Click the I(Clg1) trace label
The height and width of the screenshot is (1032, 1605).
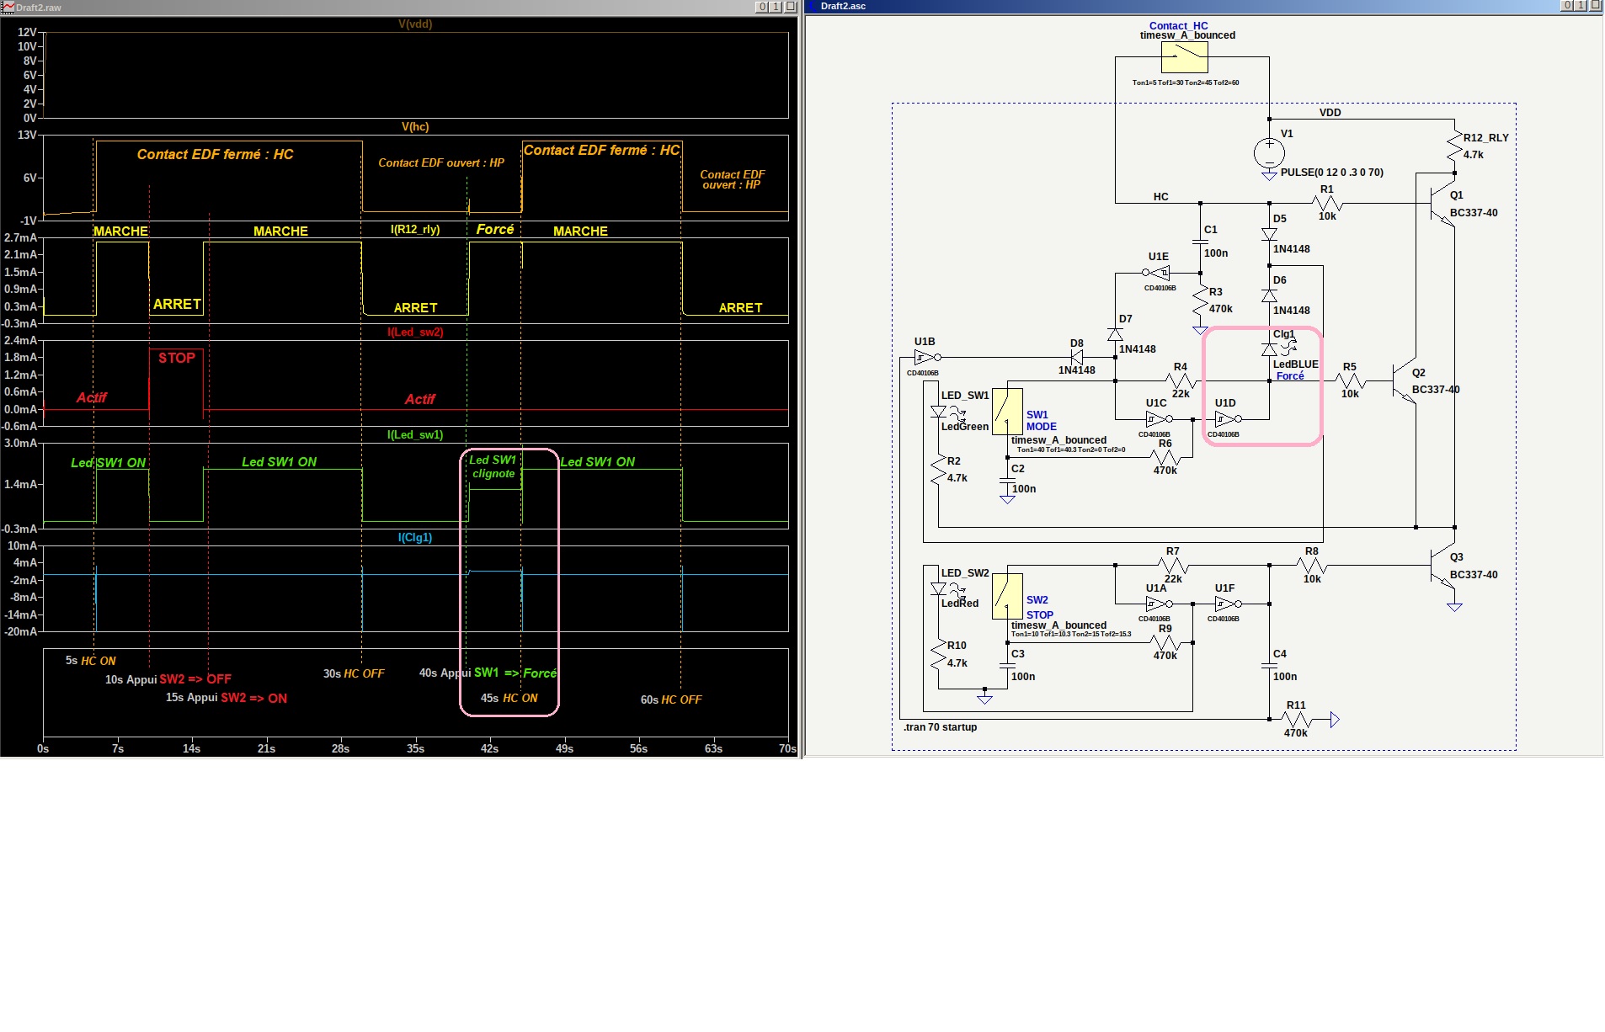(x=415, y=538)
